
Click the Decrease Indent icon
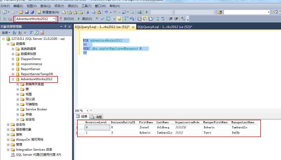[x=171, y=19]
